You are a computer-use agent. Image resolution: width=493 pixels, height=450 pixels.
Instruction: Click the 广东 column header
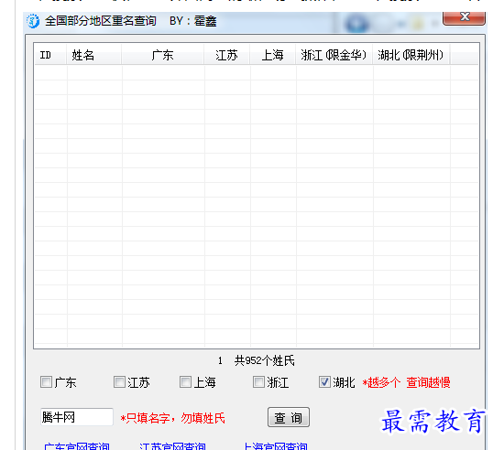pyautogui.click(x=163, y=55)
